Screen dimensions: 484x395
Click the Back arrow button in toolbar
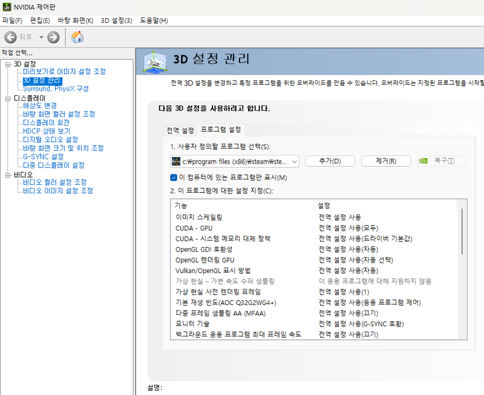click(10, 37)
